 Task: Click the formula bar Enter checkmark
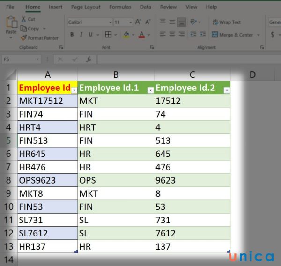coord(74,59)
